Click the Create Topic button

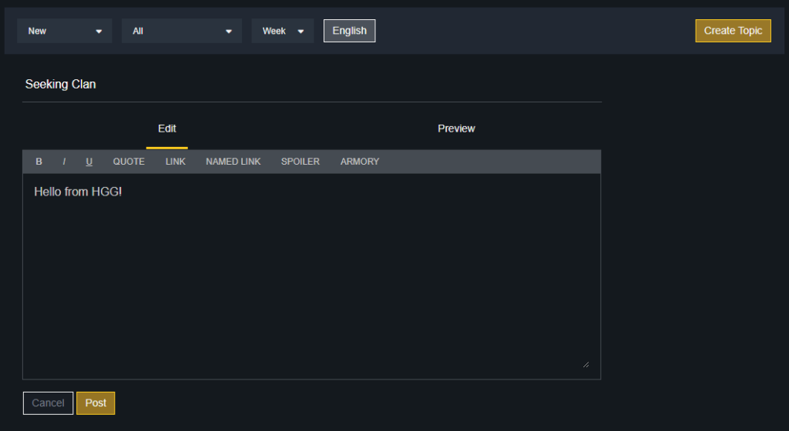pyautogui.click(x=733, y=31)
